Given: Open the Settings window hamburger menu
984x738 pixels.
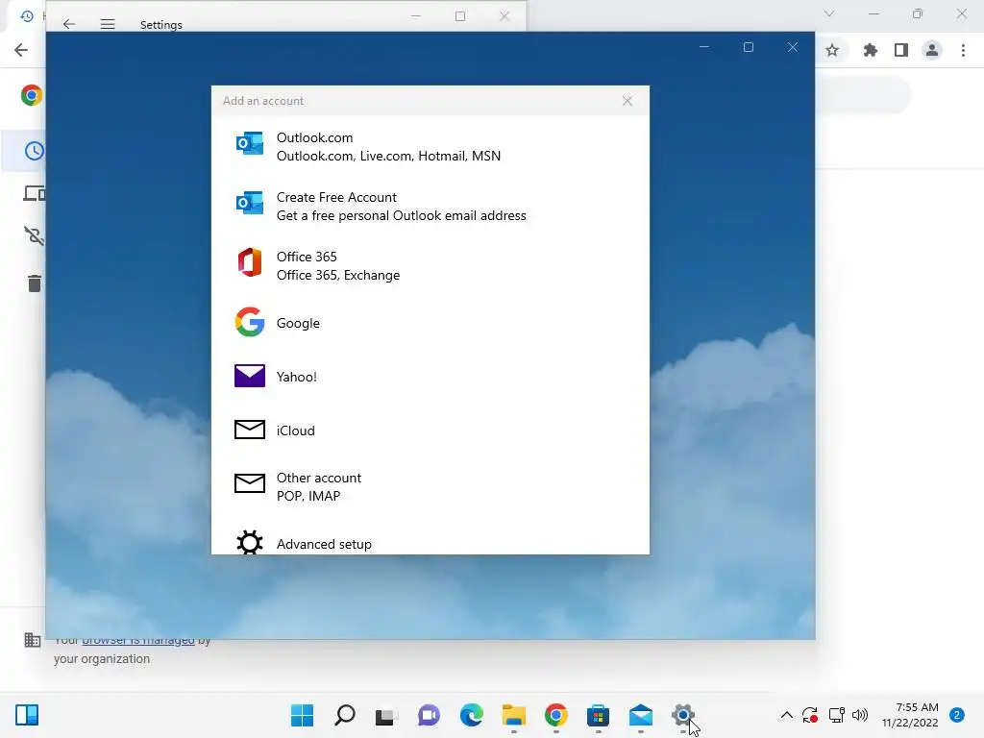Looking at the screenshot, I should tap(108, 24).
